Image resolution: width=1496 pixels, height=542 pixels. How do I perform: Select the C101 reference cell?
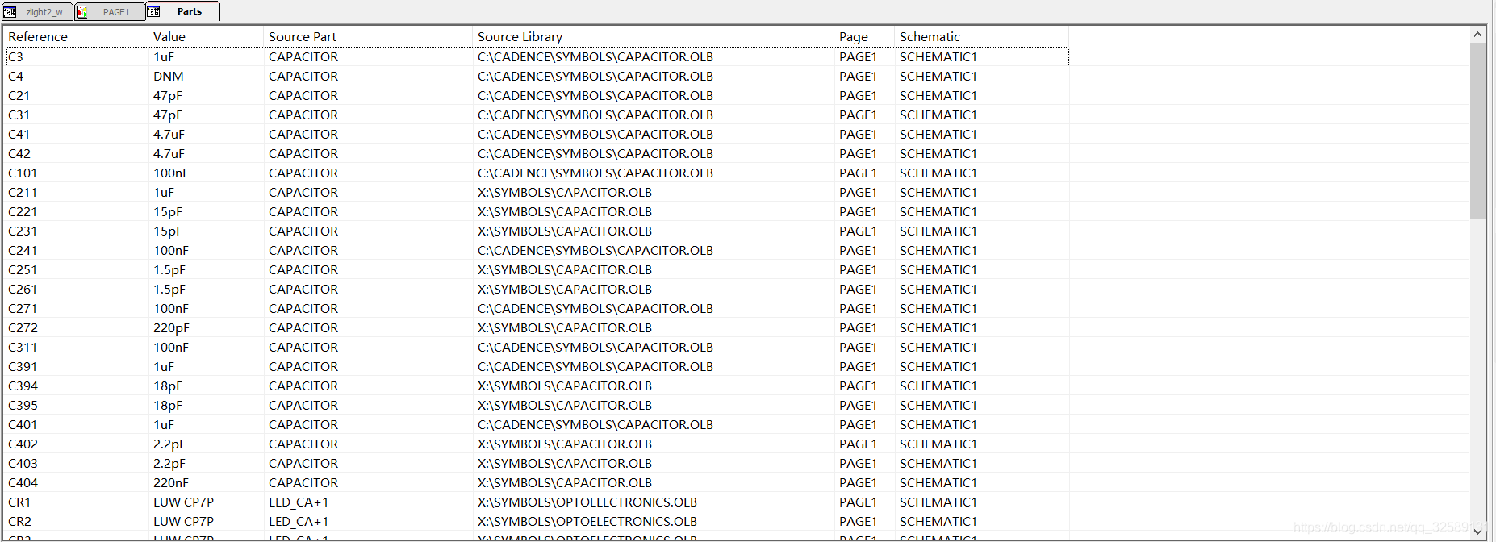(x=23, y=173)
